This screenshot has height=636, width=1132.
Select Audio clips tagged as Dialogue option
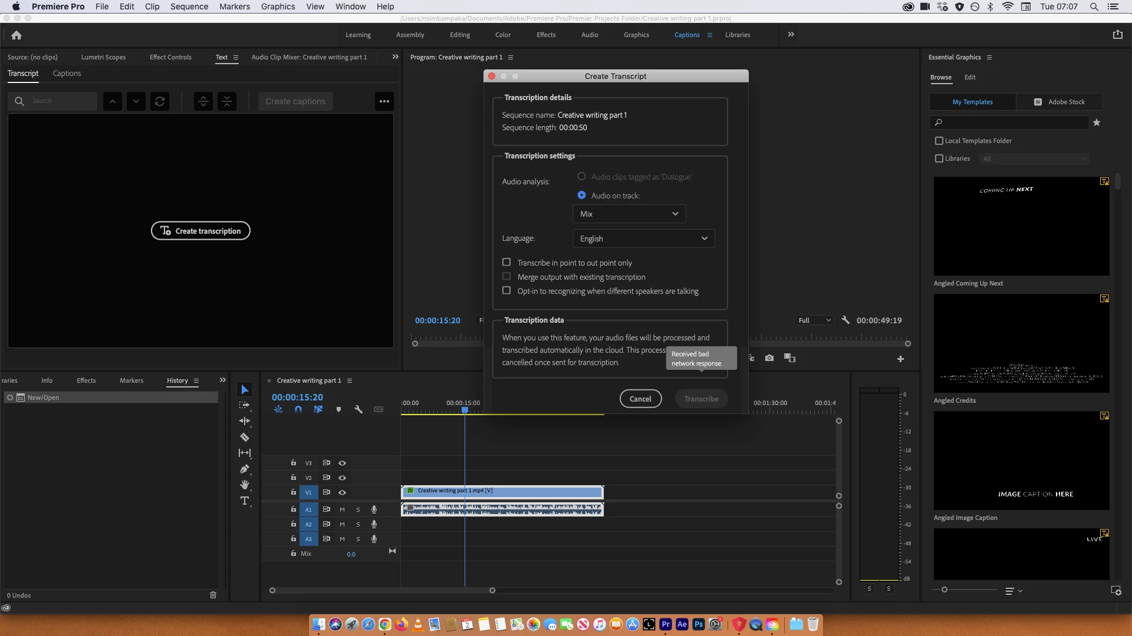click(582, 176)
